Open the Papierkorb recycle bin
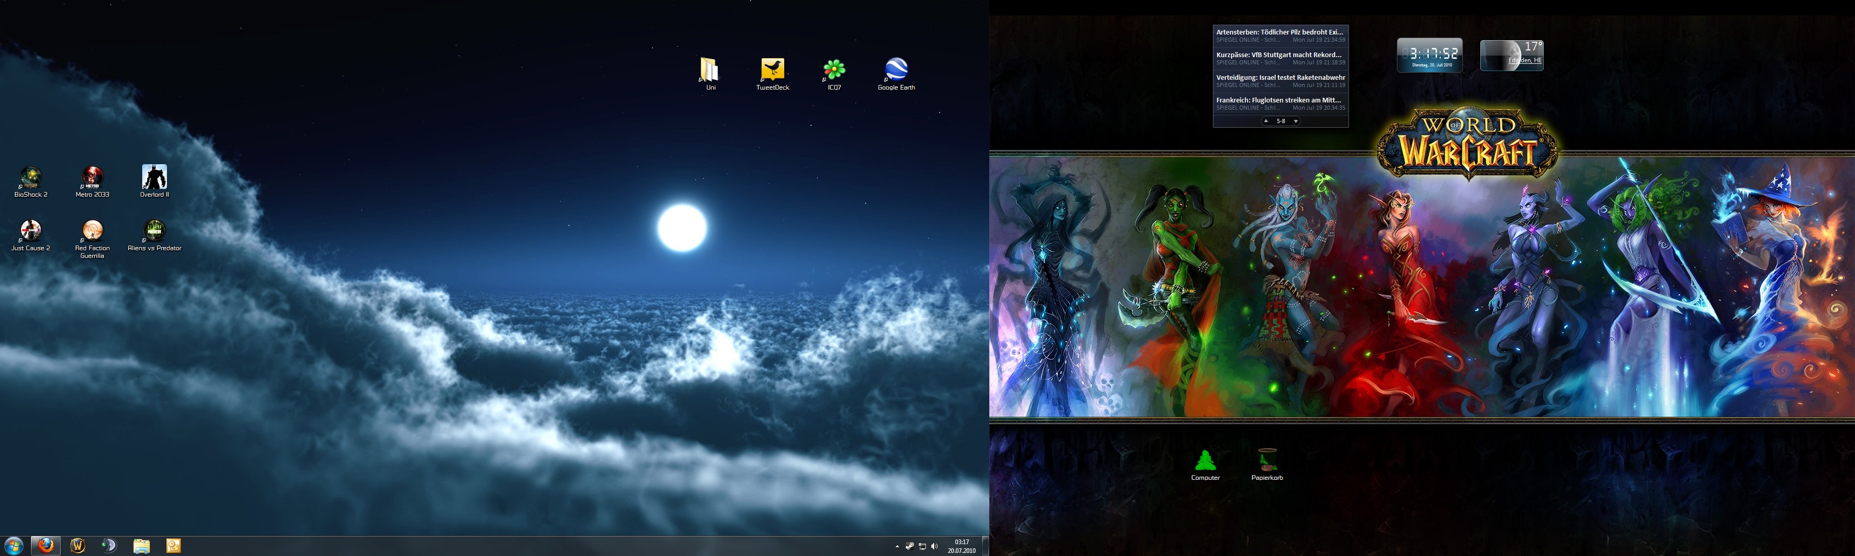 1267,460
